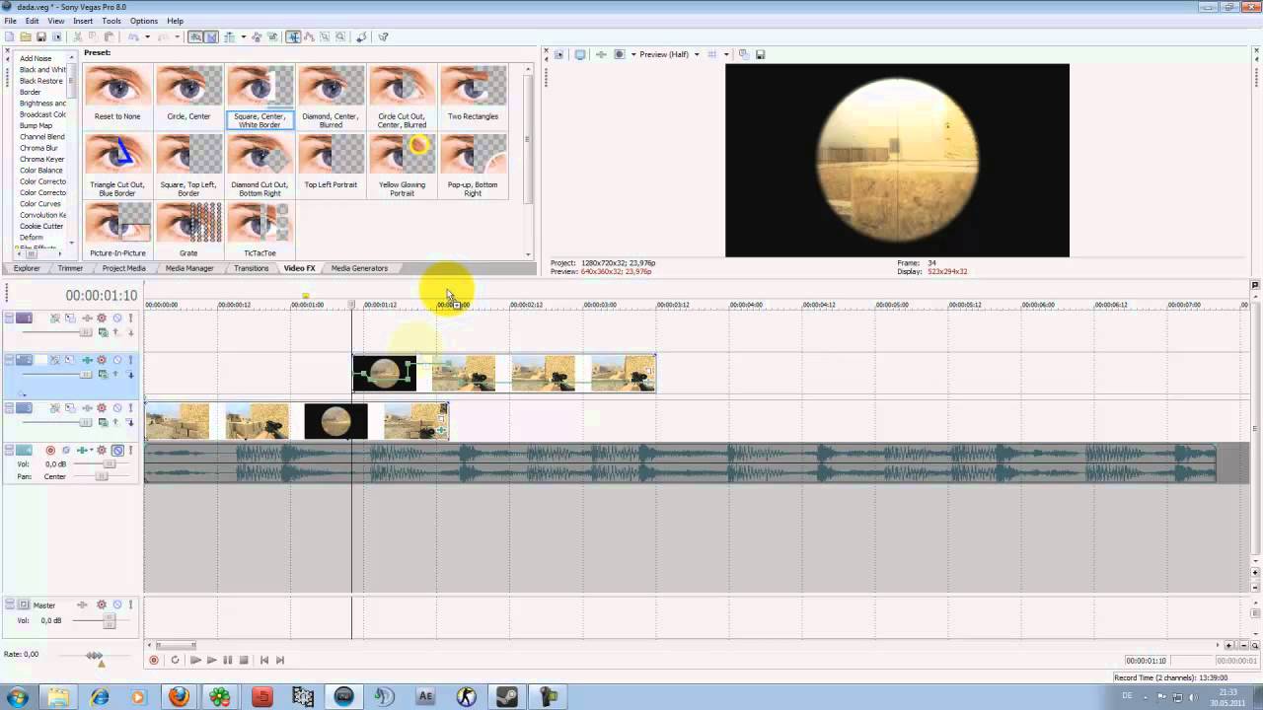Viewport: 1263px width, 710px height.
Task: Click the Record button in transport bar
Action: (154, 660)
